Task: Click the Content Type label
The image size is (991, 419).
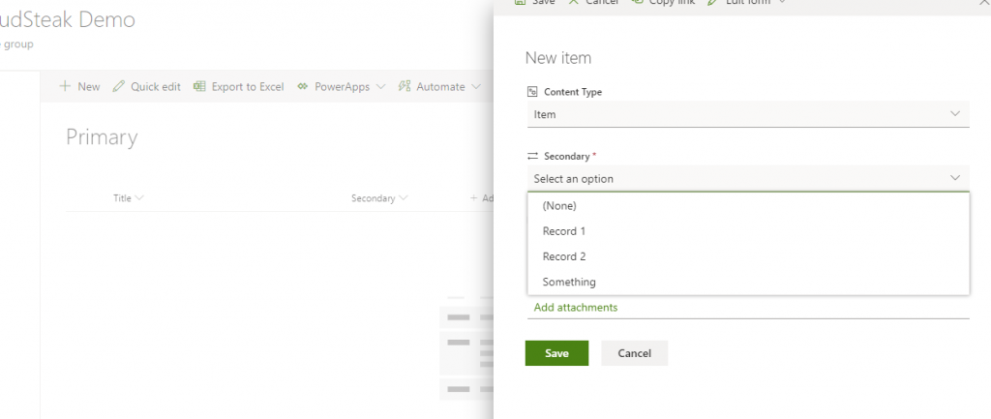Action: pyautogui.click(x=573, y=92)
